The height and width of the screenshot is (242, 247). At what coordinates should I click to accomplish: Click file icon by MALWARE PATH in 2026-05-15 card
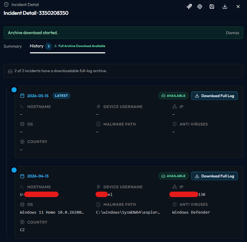pos(98,124)
